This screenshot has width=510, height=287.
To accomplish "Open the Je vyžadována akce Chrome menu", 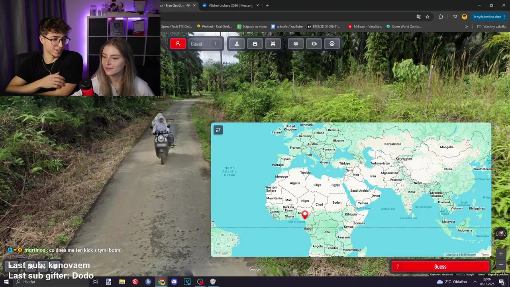I will 489,17.
